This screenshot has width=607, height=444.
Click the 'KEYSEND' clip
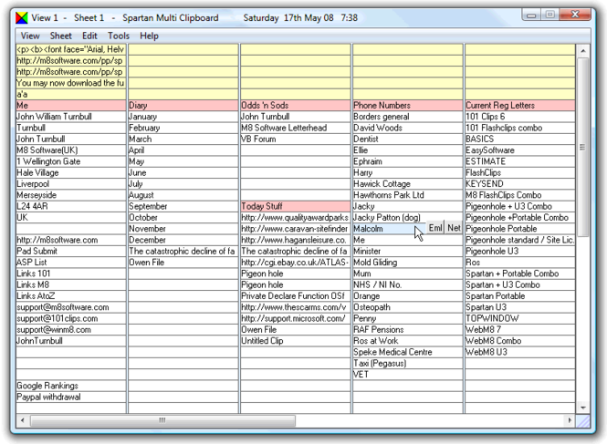click(x=520, y=184)
